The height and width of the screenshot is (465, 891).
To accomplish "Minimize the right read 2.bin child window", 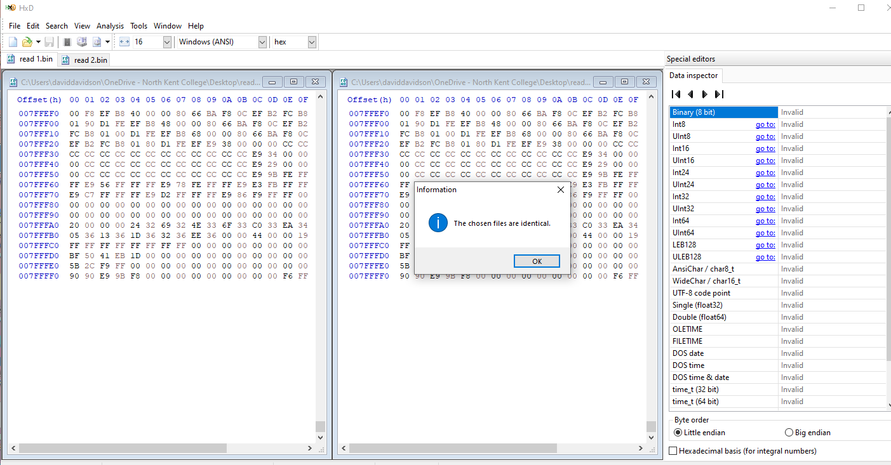I will tap(604, 82).
